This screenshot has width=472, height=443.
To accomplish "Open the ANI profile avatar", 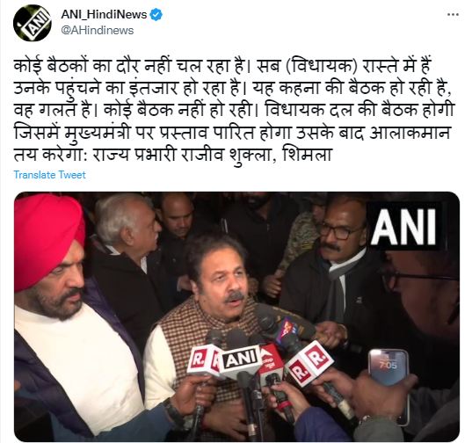I will pyautogui.click(x=32, y=23).
